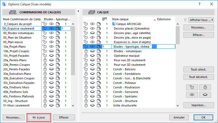Click the hide layers closed-eye button
This screenshot has width=218, height=123.
(x=205, y=95)
